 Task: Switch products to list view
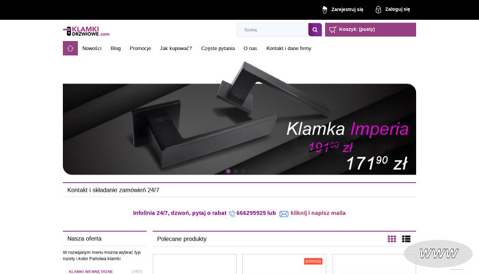(x=406, y=239)
